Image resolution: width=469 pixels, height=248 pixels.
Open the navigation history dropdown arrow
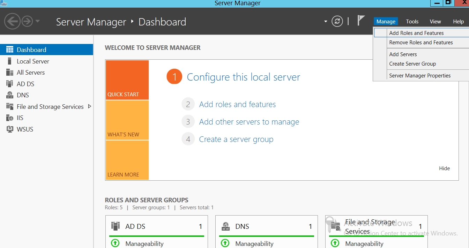pos(38,22)
